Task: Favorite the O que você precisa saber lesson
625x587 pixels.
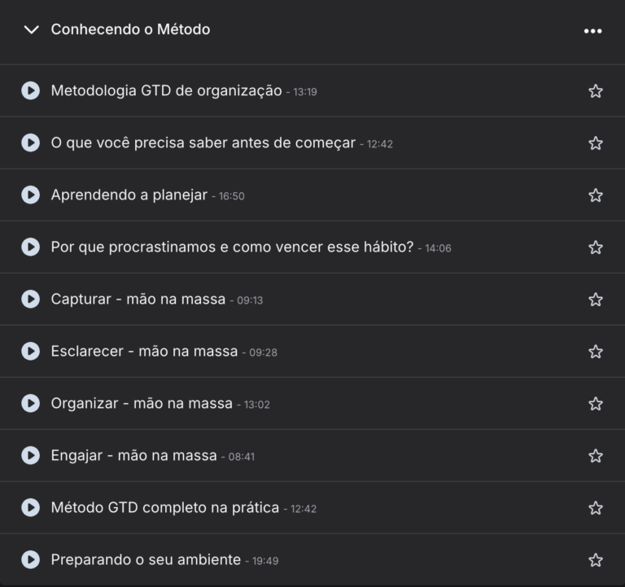Action: pyautogui.click(x=596, y=143)
